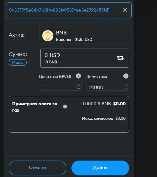Set maximum amount with Макс. button
This screenshot has height=177, width=157.
click(x=18, y=62)
